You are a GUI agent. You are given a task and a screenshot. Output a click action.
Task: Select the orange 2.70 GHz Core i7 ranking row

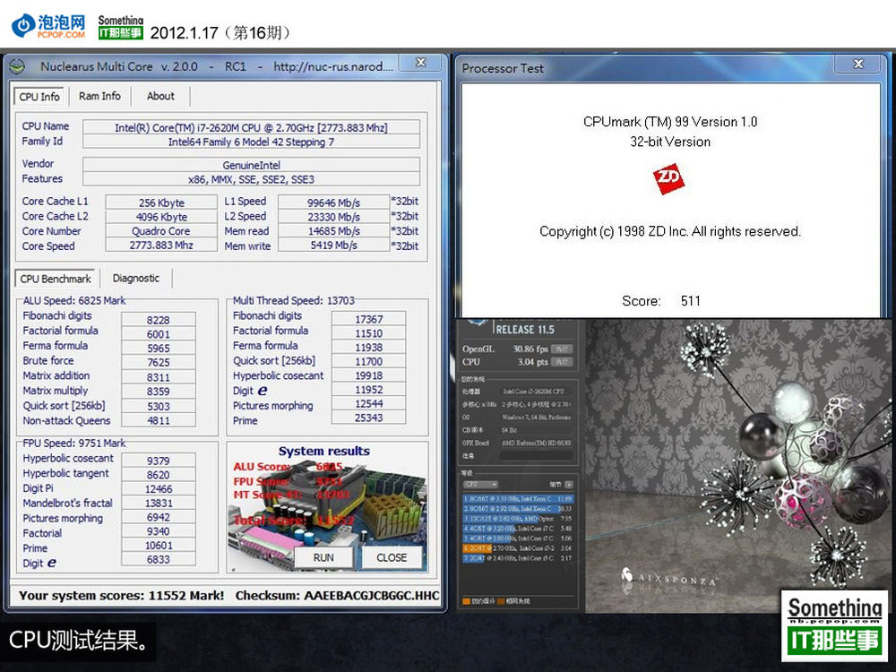click(518, 548)
